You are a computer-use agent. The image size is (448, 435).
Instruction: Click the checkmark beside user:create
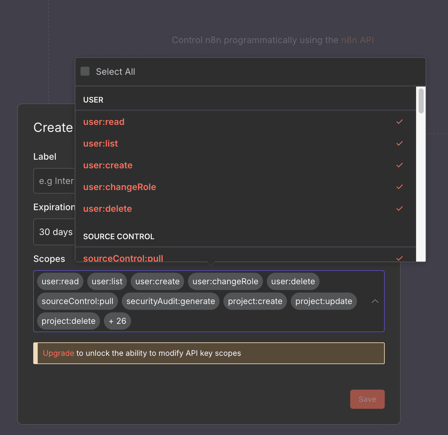click(x=399, y=165)
